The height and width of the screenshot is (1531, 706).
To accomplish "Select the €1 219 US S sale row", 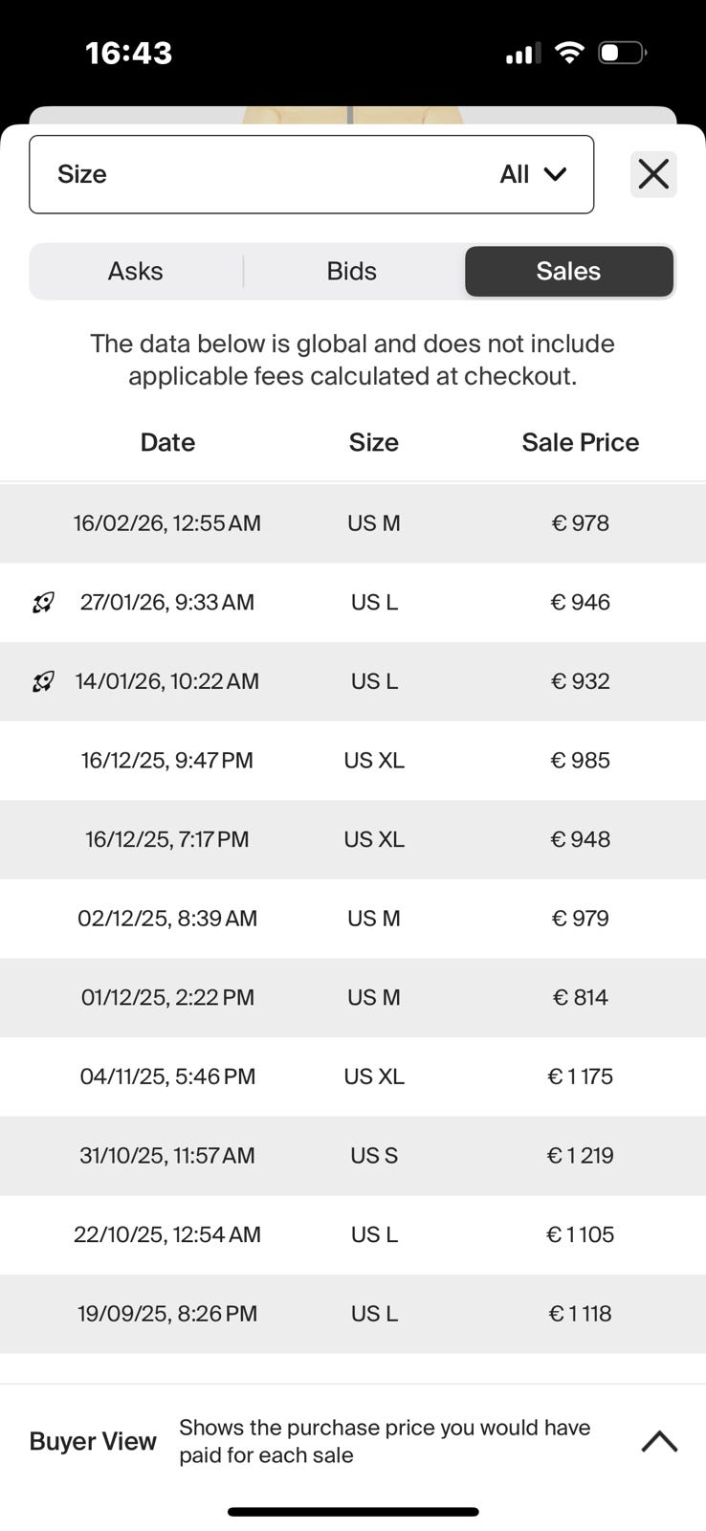I will coord(353,1155).
